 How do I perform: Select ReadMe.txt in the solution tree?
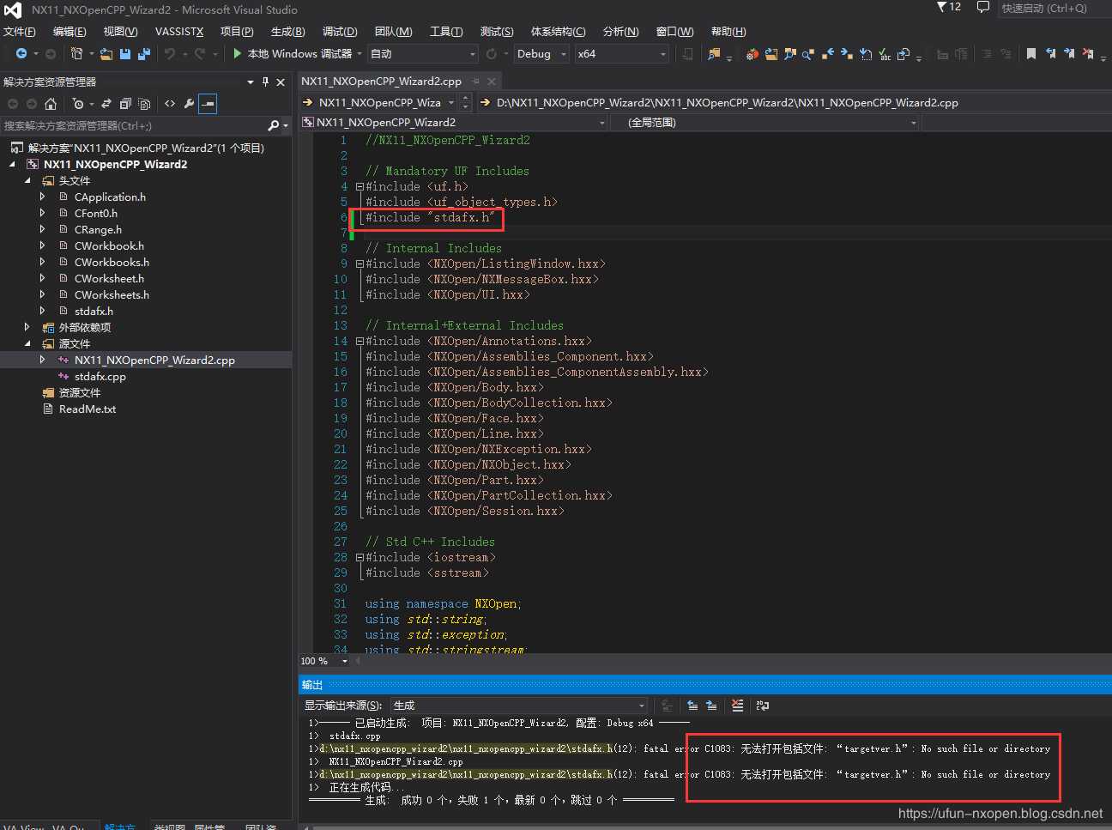88,409
